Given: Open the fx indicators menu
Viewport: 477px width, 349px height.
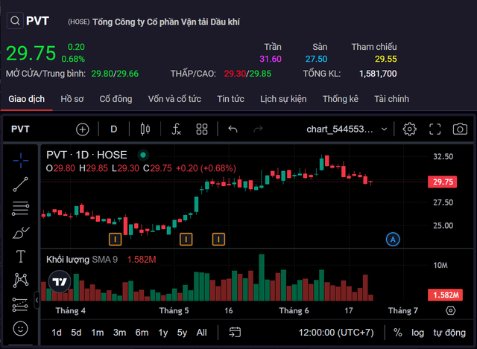Looking at the screenshot, I should click(176, 129).
